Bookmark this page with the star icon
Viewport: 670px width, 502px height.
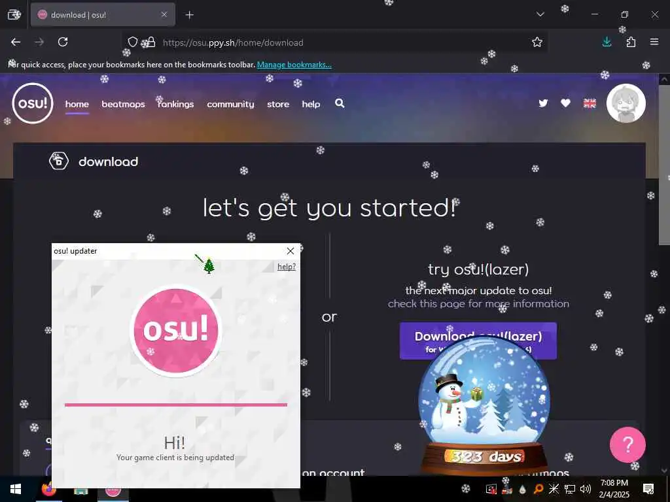tap(537, 42)
